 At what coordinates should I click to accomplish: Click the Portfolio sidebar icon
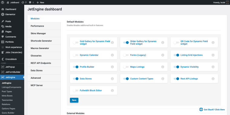click(x=3, y=42)
